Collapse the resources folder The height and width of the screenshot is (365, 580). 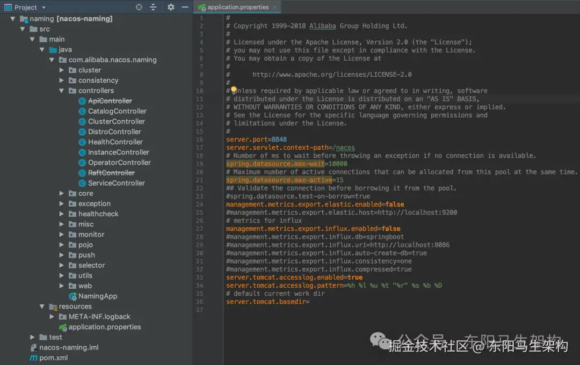click(42, 306)
